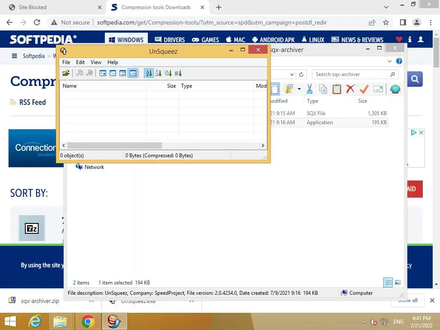This screenshot has width=440, height=330.
Task: Expand the Explorer ribbon chevron
Action: 389,61
